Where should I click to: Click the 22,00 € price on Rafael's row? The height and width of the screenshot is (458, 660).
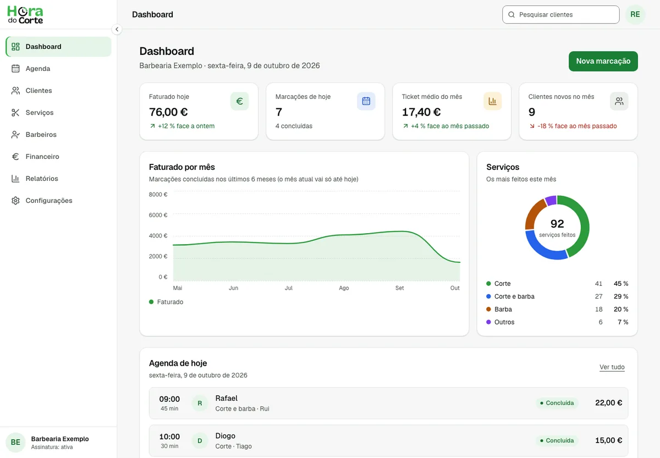[x=609, y=403]
